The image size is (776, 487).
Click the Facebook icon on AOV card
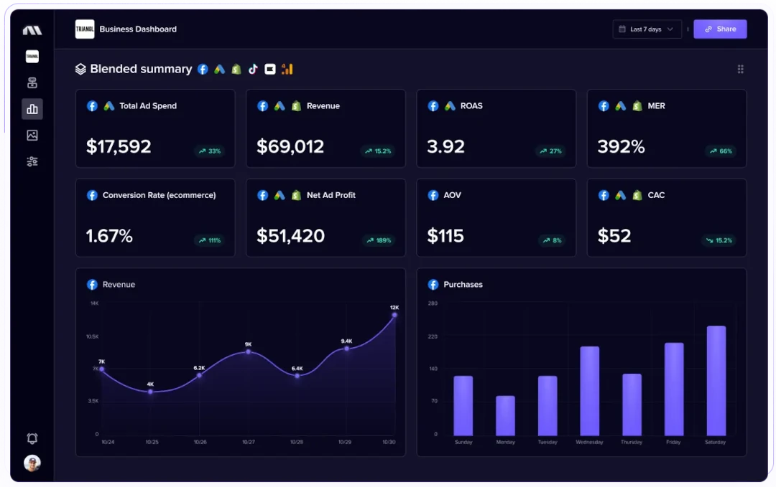click(433, 195)
